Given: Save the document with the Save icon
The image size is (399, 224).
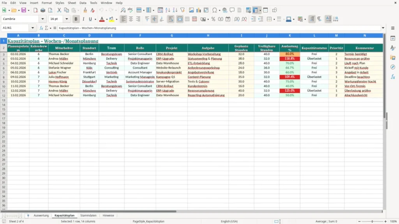Looking at the screenshot, I should coord(24,10).
